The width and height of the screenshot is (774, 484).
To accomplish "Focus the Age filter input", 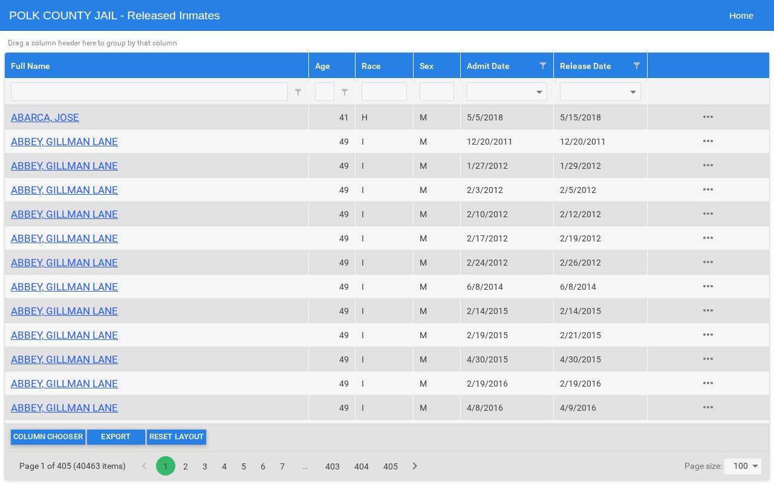I will (325, 92).
